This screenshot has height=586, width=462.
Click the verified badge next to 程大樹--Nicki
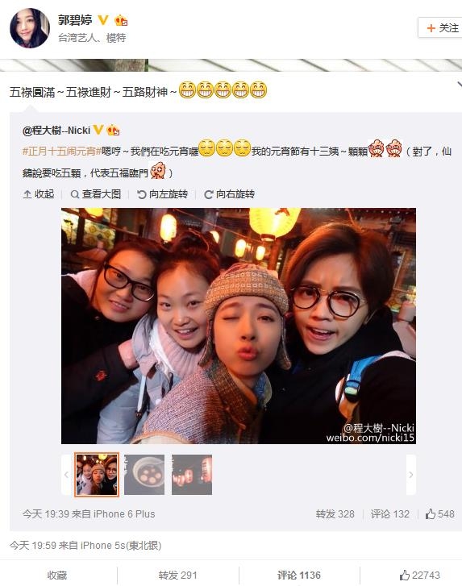pos(98,130)
